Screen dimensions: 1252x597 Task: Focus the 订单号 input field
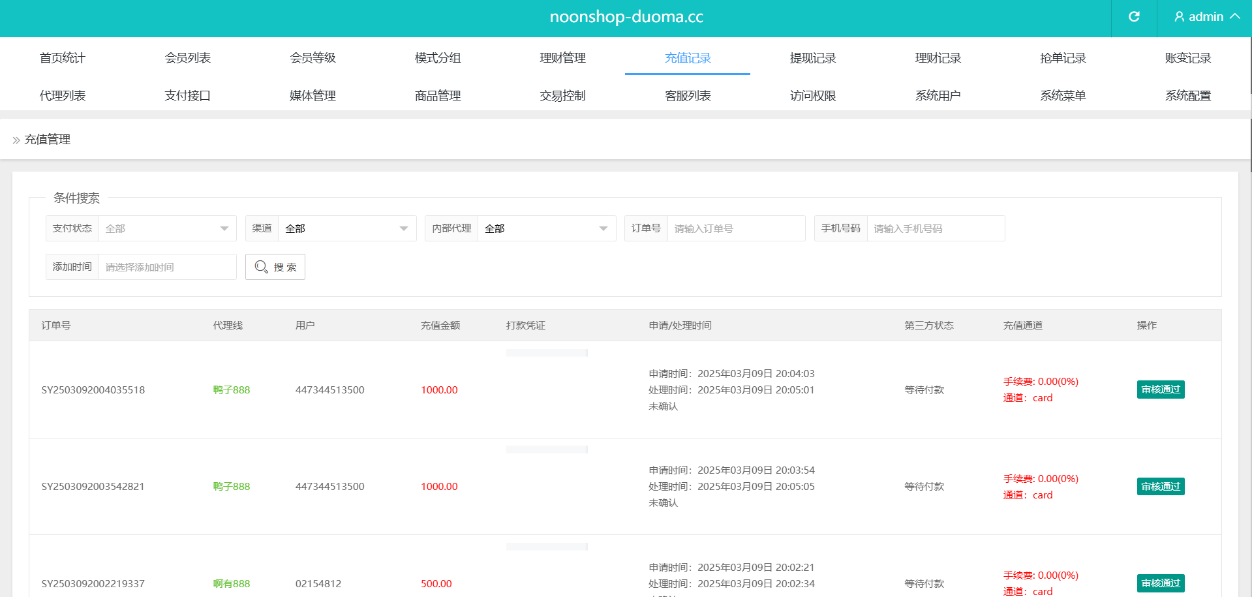[x=735, y=228]
